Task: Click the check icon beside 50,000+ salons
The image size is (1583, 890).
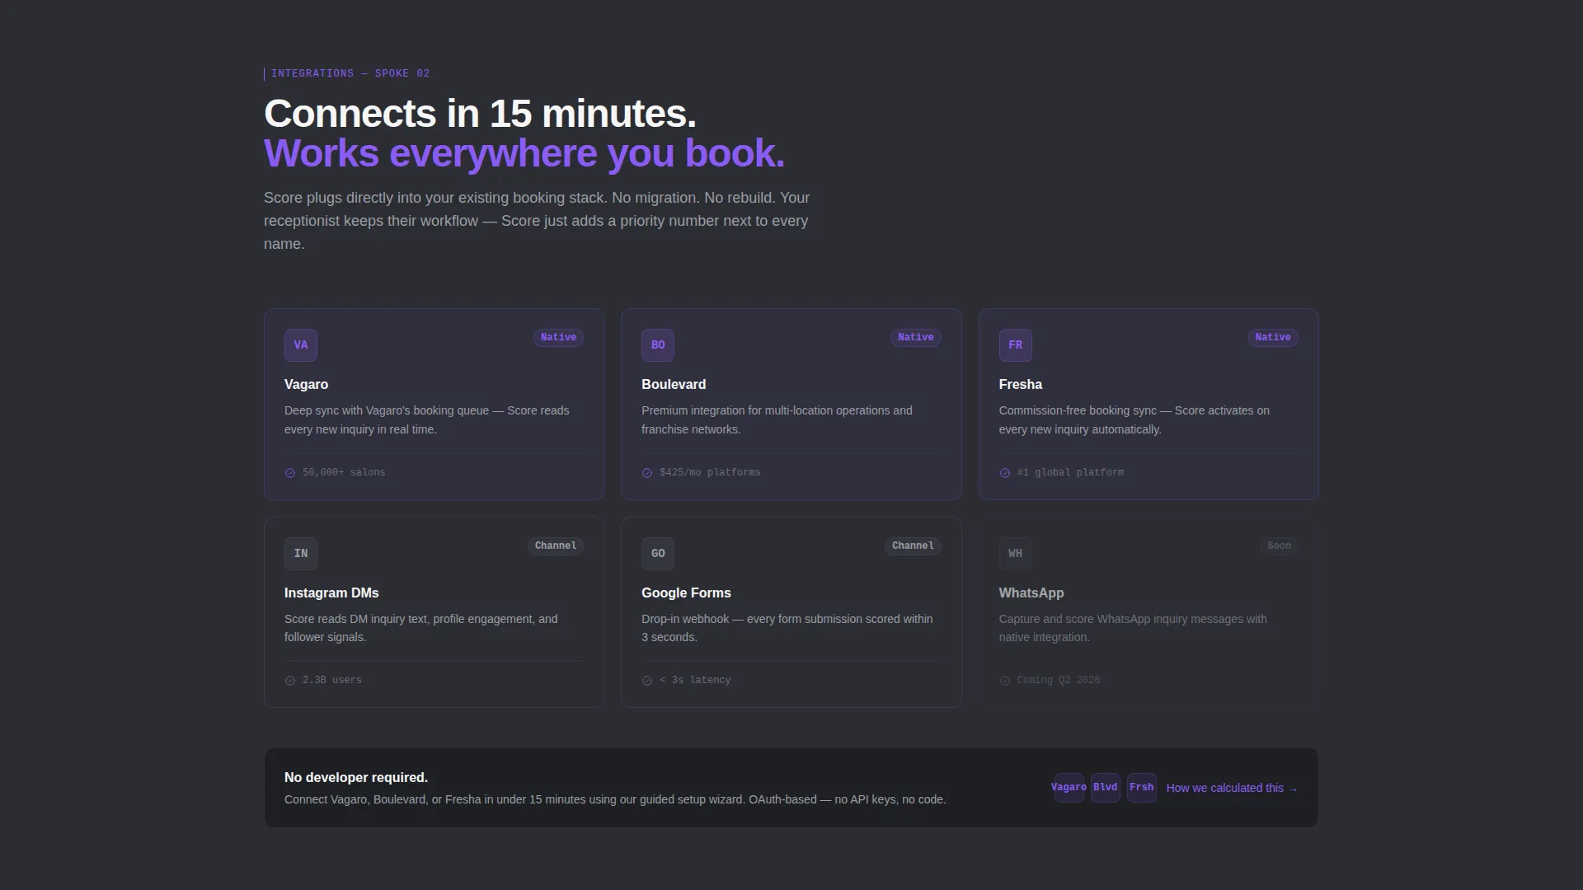Action: pyautogui.click(x=290, y=473)
